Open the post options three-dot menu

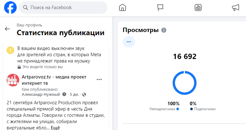pos(99,79)
